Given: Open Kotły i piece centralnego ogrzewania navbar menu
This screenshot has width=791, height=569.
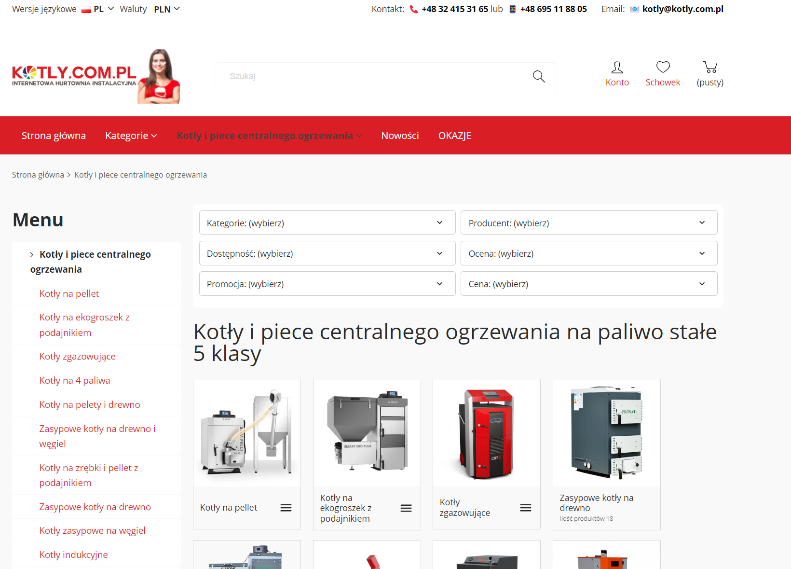Looking at the screenshot, I should (269, 136).
